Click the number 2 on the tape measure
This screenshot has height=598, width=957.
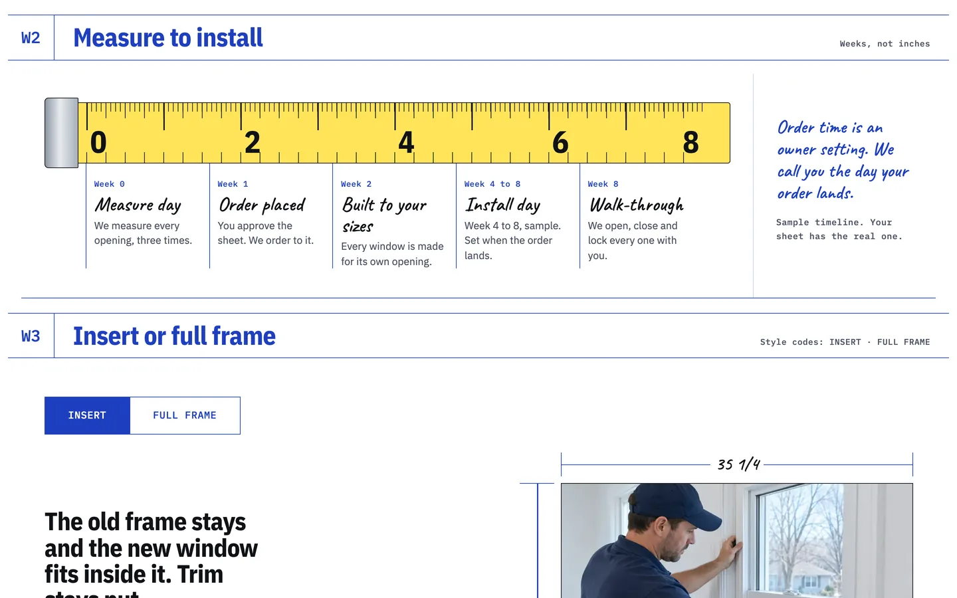253,142
